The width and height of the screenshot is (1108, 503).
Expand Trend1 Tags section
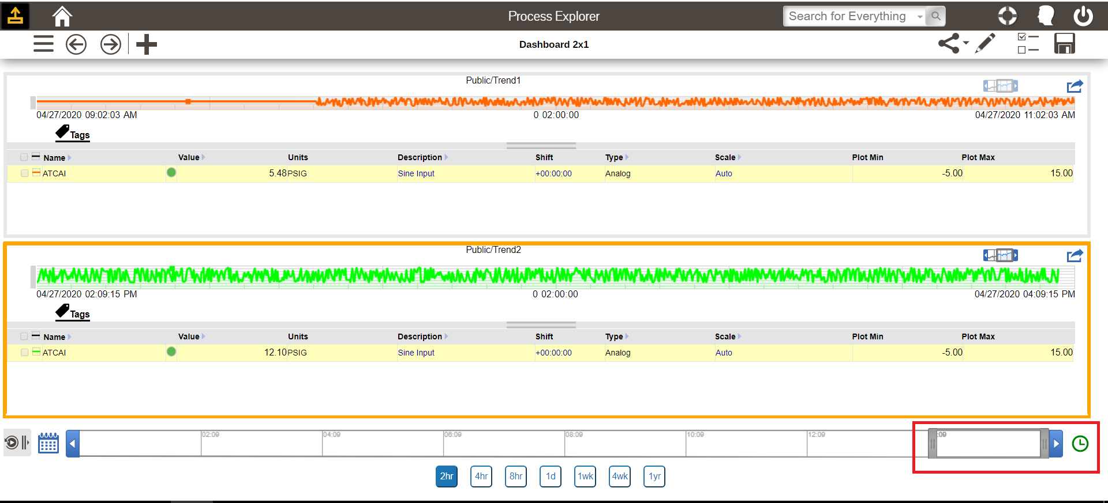tap(73, 134)
